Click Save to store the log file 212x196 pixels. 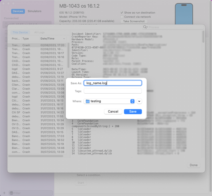point(133,112)
